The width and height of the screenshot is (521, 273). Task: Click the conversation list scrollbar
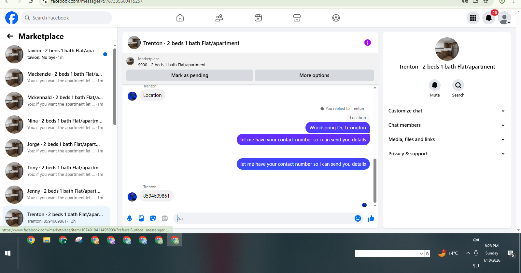pos(115,87)
